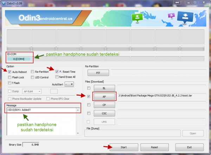Viewport: 211px width, 155px height.
Task: Click the CP file button
Action: click(x=104, y=105)
